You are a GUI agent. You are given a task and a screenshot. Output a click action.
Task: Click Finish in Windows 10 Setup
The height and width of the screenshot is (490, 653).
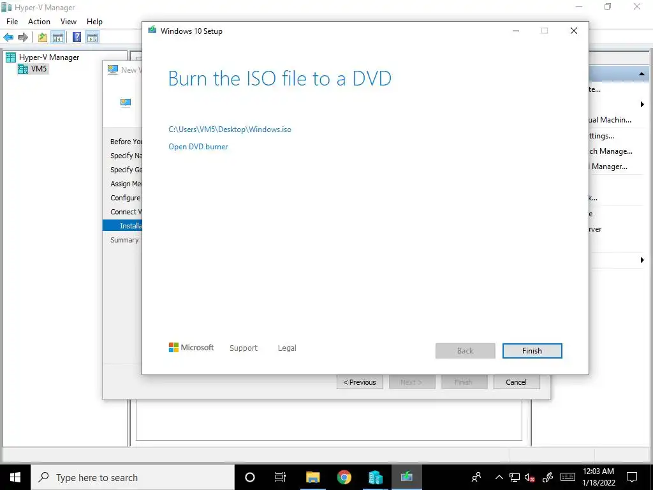(532, 351)
